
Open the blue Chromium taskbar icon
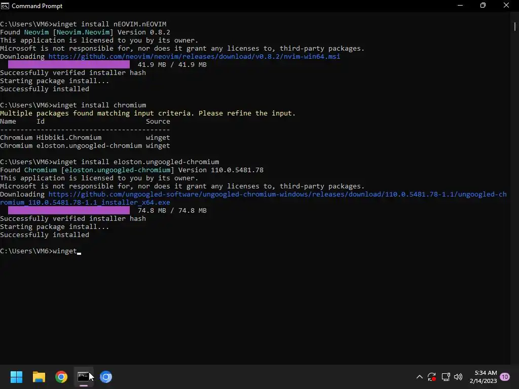[x=106, y=377]
